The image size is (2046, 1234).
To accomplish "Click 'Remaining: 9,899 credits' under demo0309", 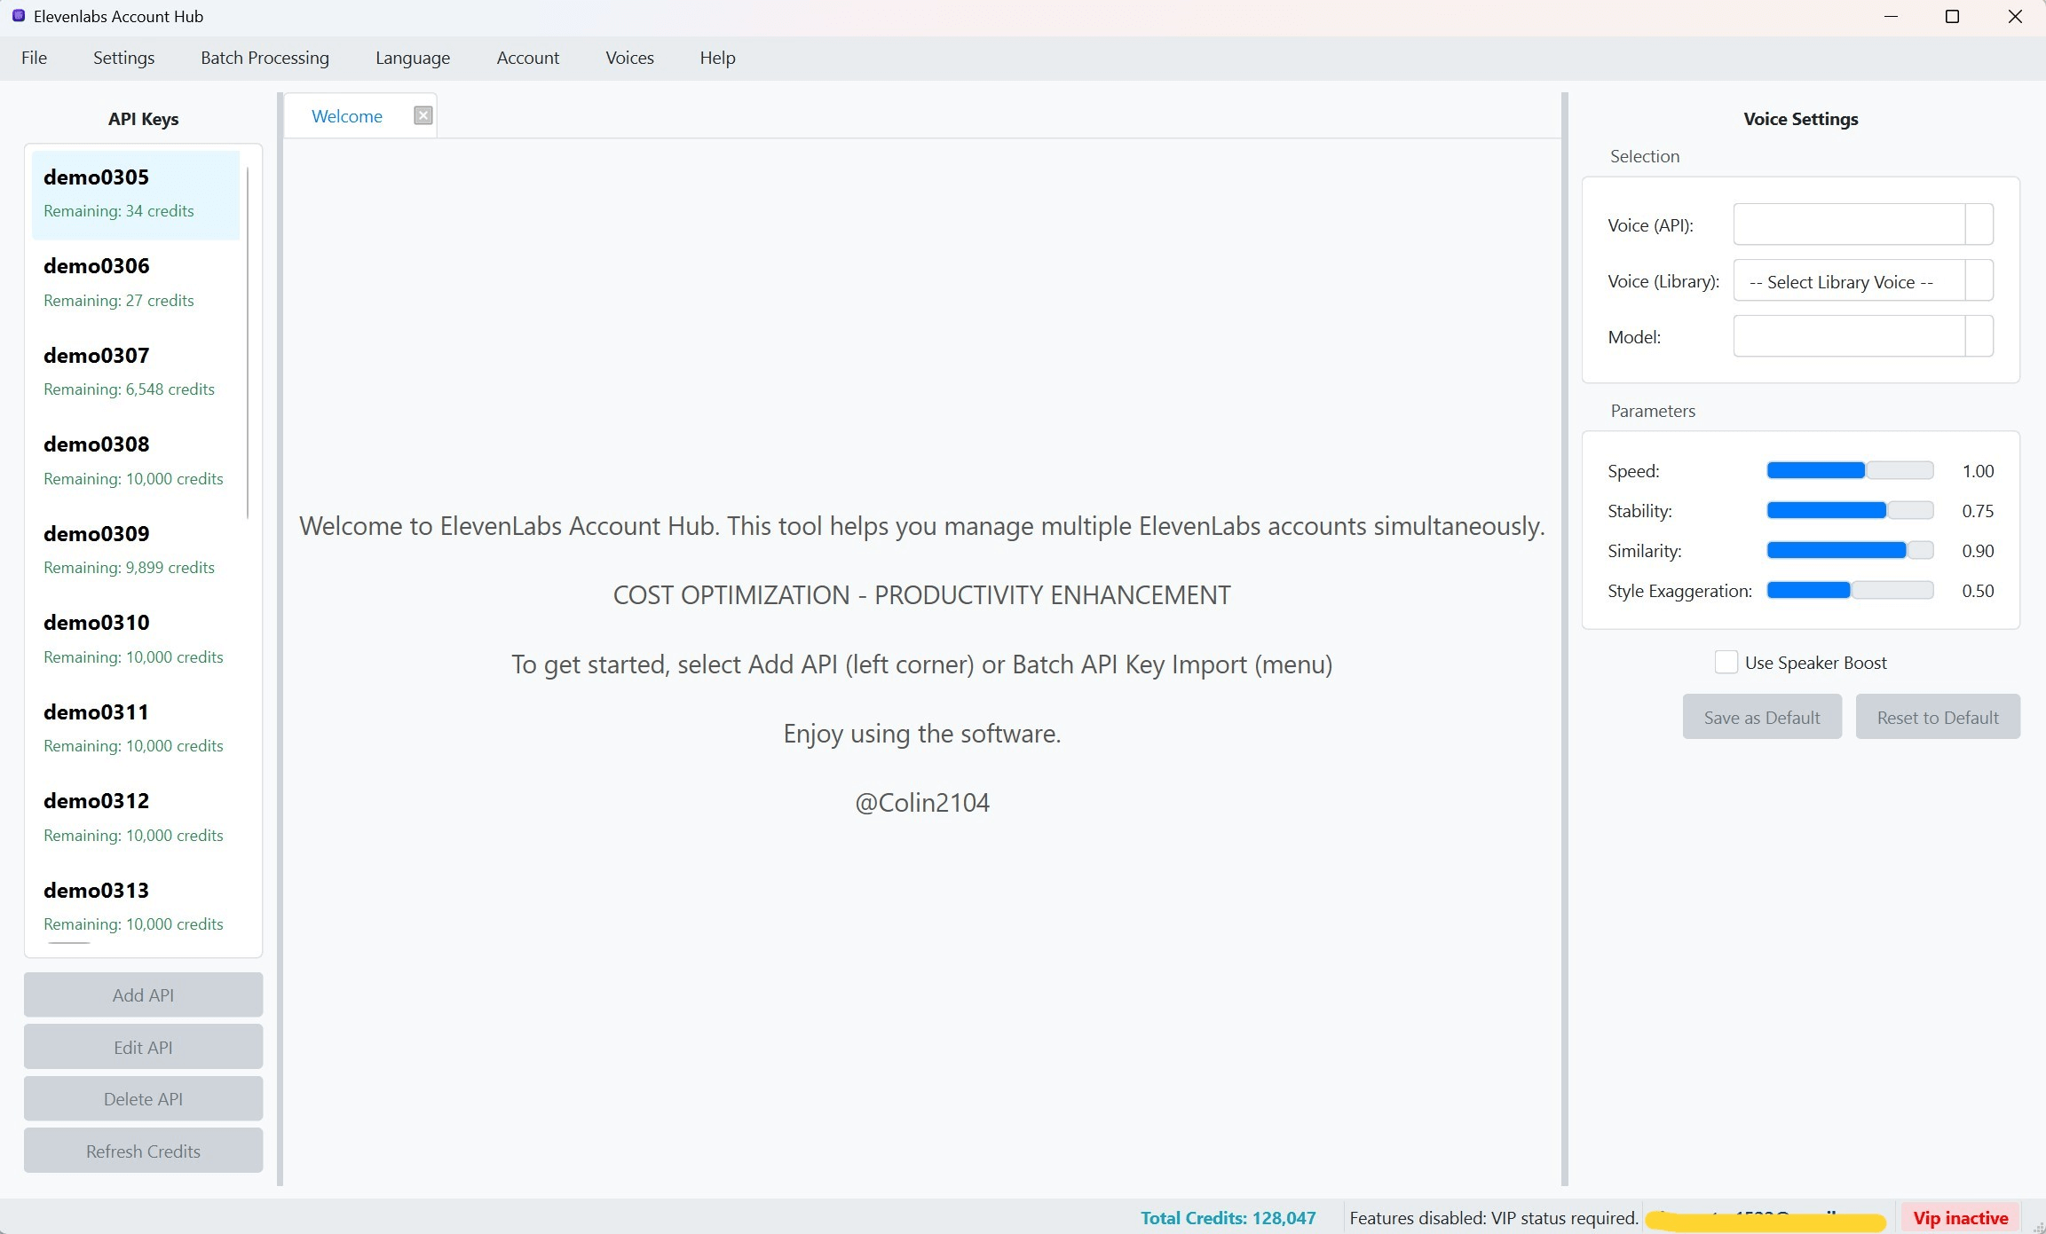I will [129, 568].
